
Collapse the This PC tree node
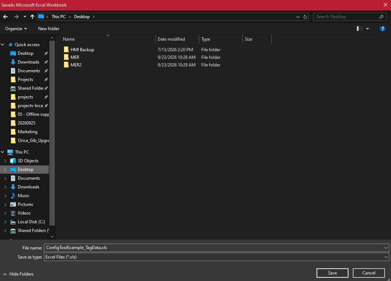(x=3, y=152)
